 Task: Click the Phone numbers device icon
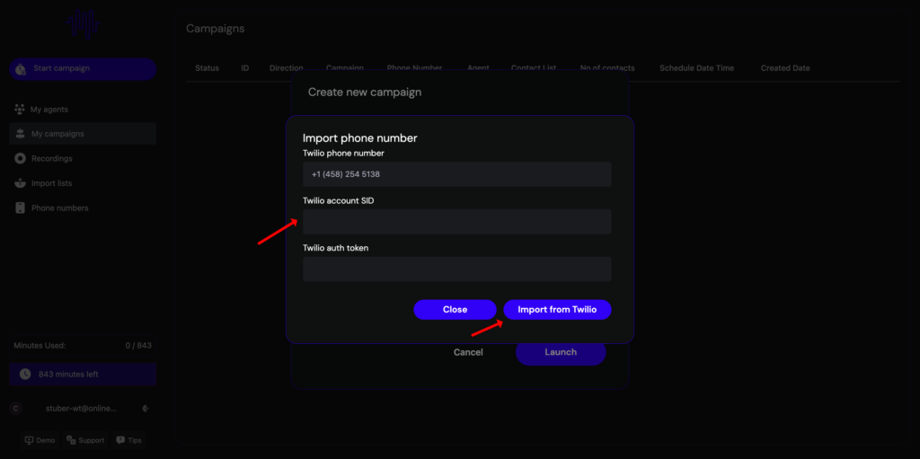click(x=20, y=208)
